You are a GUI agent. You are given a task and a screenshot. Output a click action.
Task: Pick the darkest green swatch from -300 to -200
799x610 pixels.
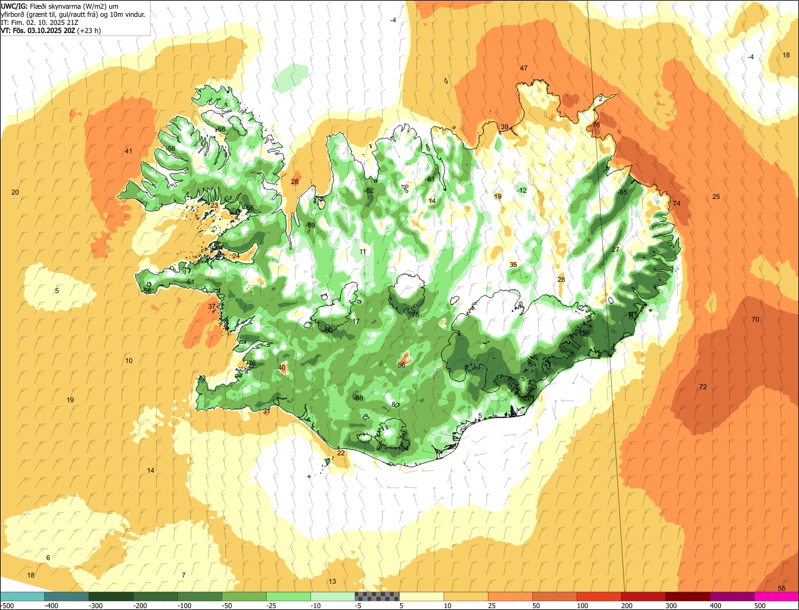(x=110, y=597)
